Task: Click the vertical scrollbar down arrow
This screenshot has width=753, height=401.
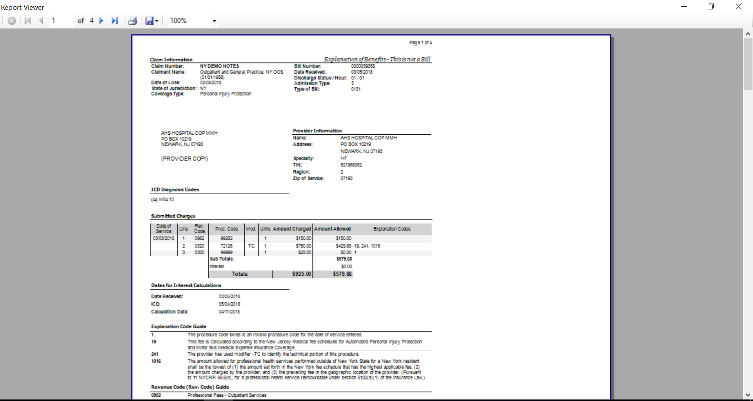Action: pos(748,395)
